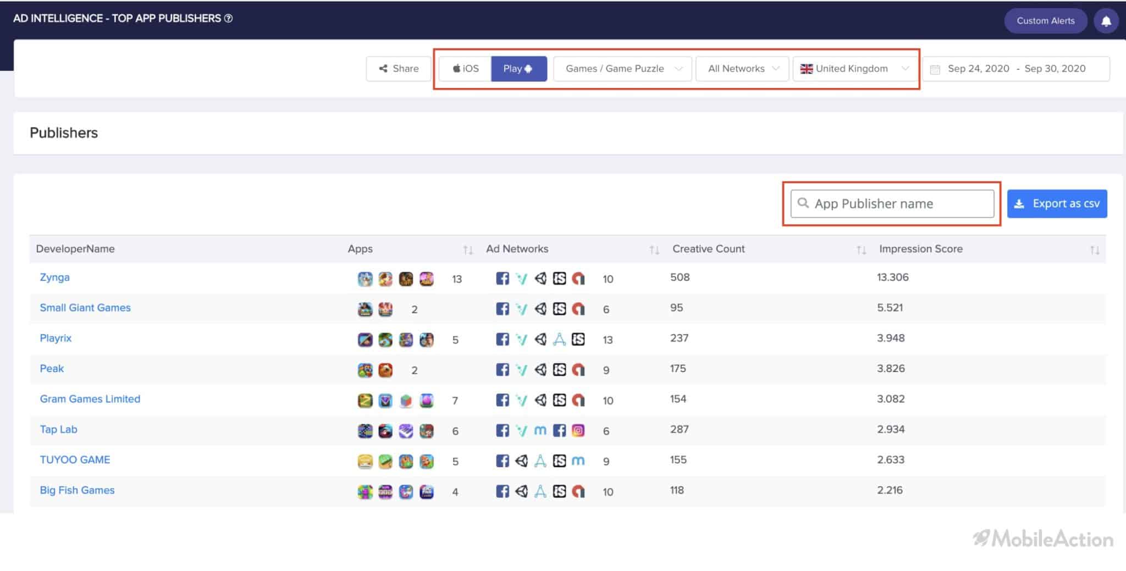Click the last app icon in Big Fish Games row
This screenshot has width=1126, height=571.
point(427,492)
